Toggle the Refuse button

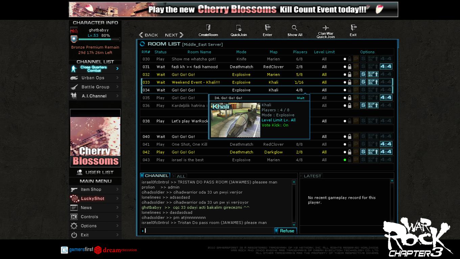tap(285, 231)
